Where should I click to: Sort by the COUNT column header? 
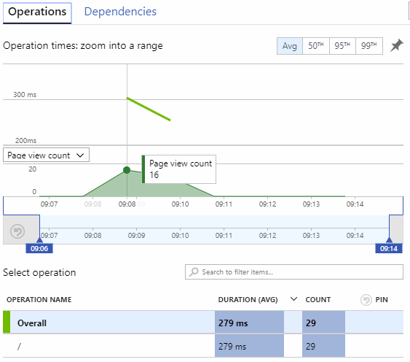(x=318, y=300)
